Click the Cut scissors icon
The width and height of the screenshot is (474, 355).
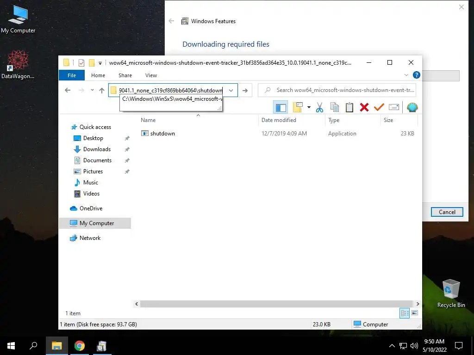319,107
